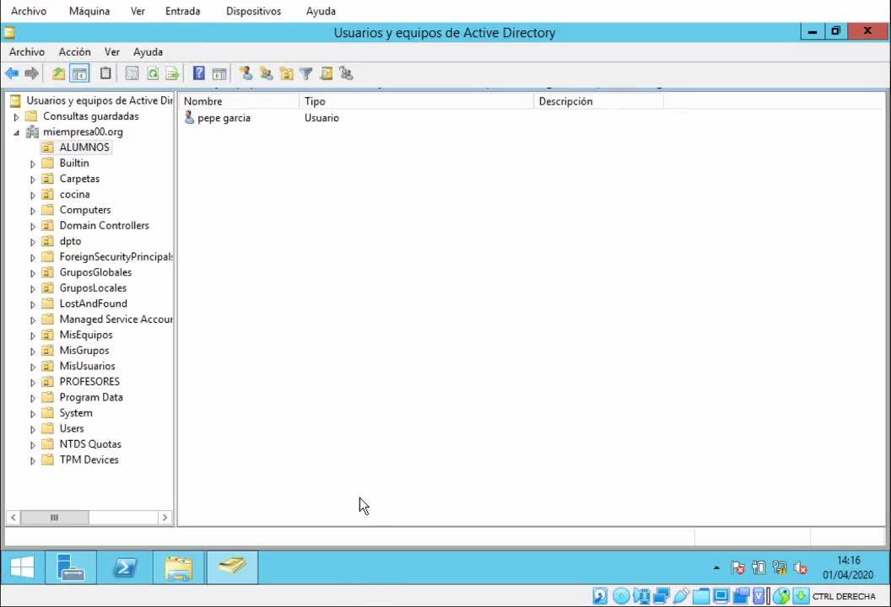The height and width of the screenshot is (607, 891).
Task: Open the VirtualBox Entrada menu
Action: (x=182, y=11)
